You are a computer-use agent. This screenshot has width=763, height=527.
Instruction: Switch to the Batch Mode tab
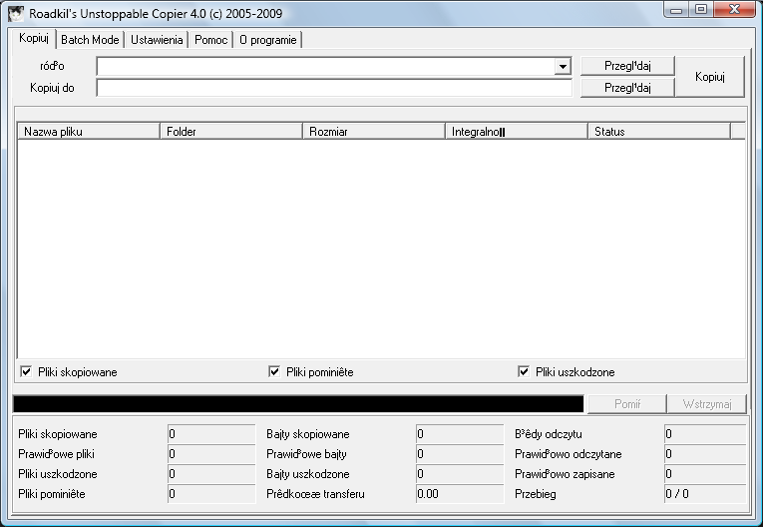[x=90, y=40]
